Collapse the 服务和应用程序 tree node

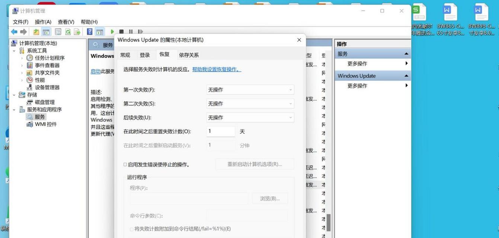pos(14,110)
